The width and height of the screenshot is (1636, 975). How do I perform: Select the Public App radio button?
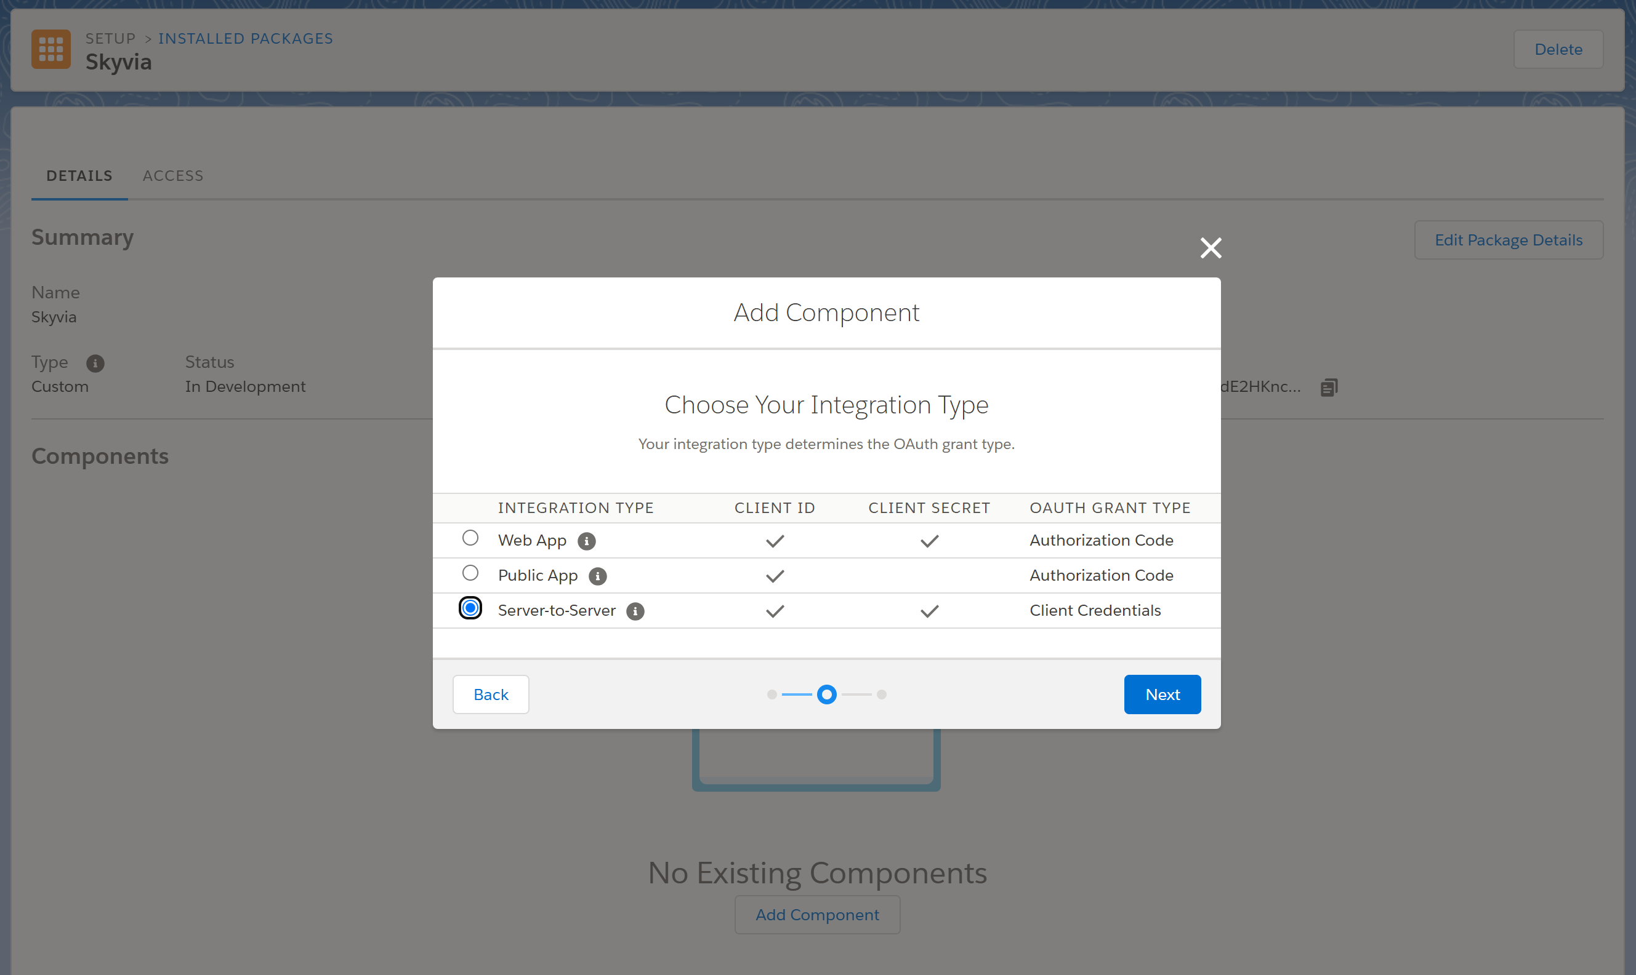pyautogui.click(x=470, y=573)
